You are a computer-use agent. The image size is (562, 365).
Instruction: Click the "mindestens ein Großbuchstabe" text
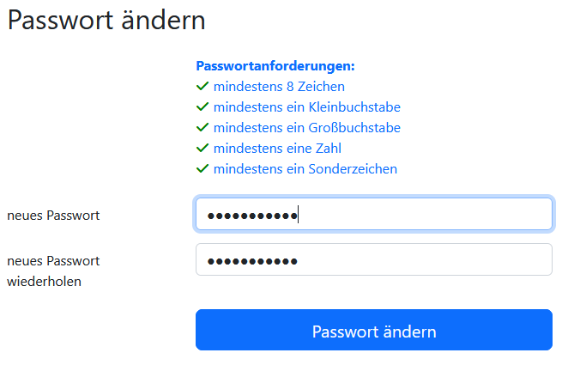[306, 128]
